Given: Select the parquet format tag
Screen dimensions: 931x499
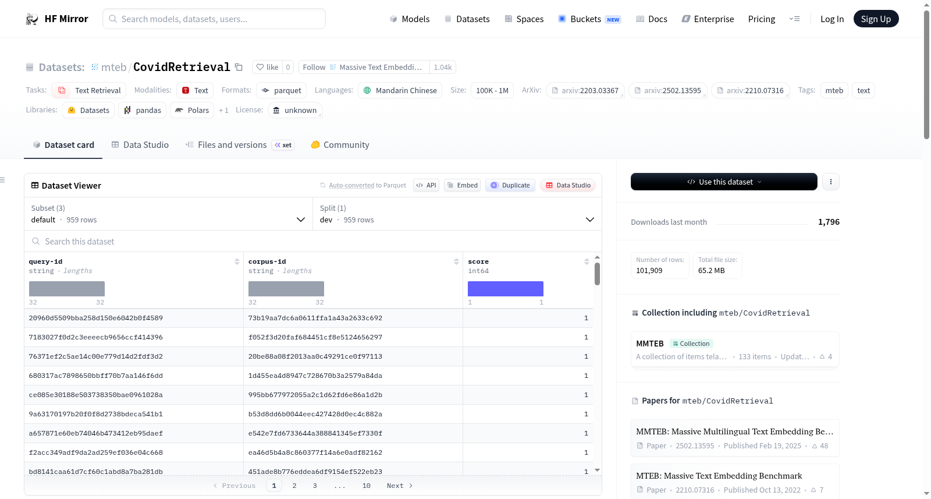Looking at the screenshot, I should pyautogui.click(x=282, y=90).
